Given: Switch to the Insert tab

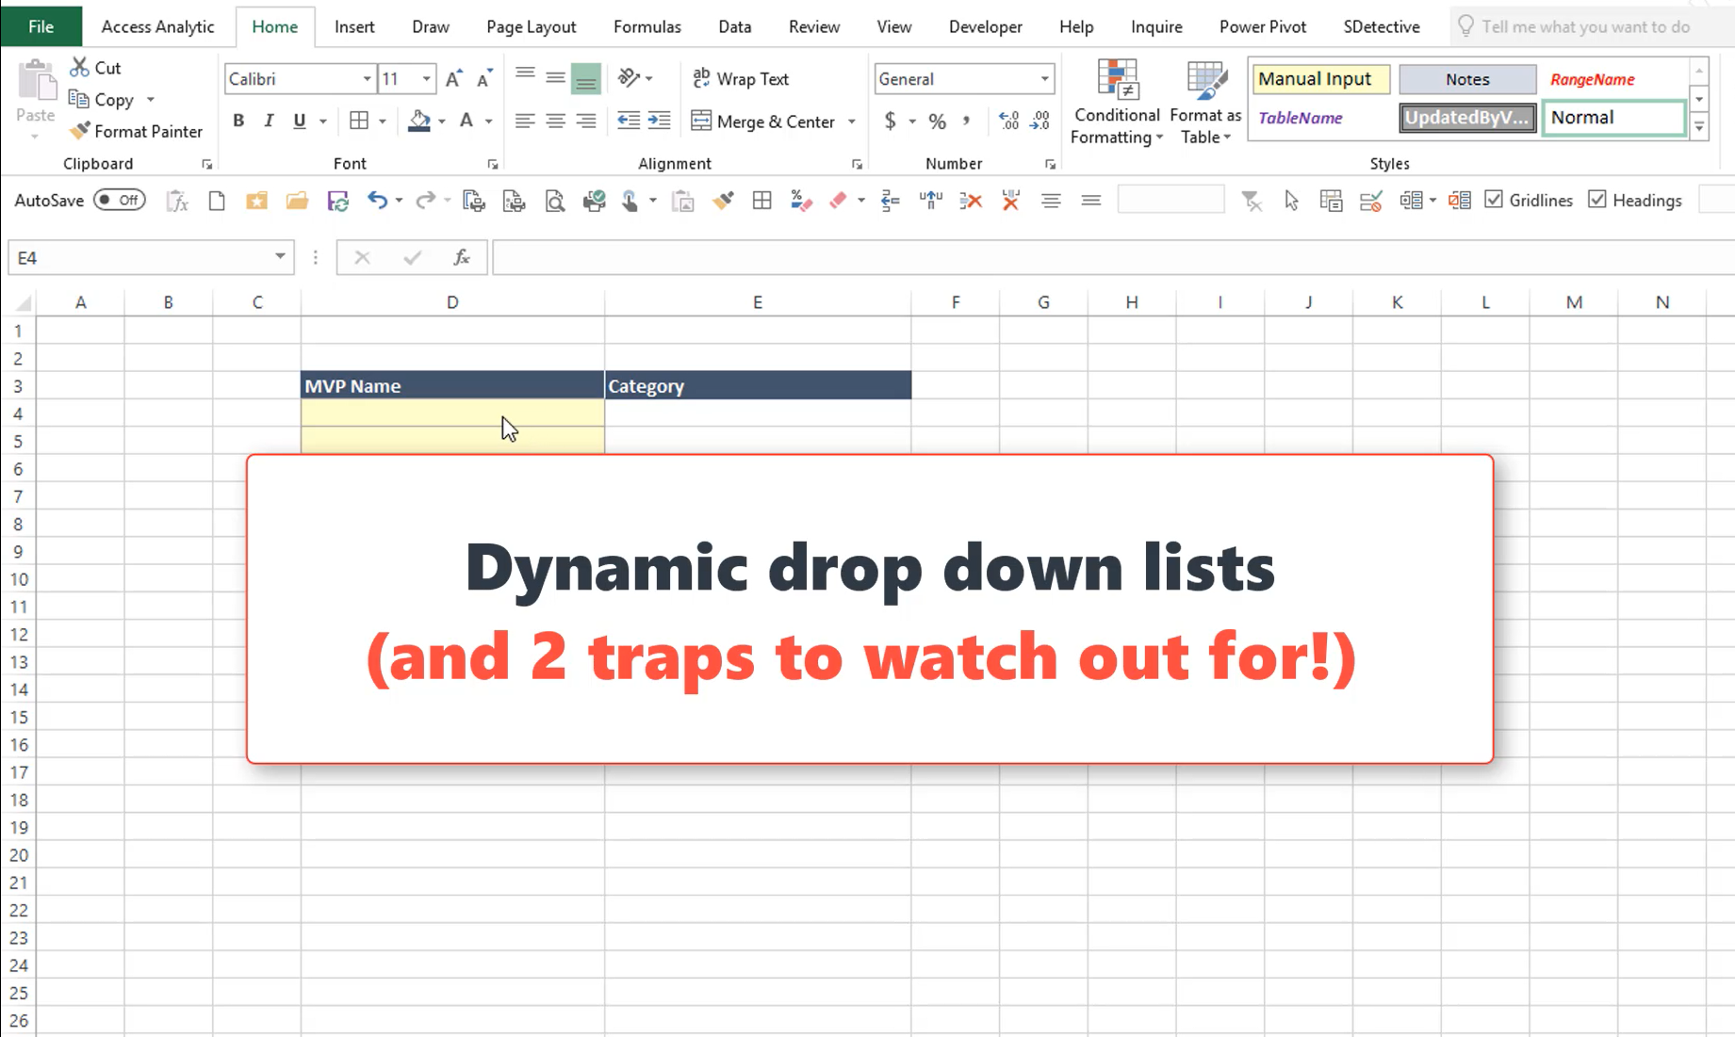Looking at the screenshot, I should coord(354,26).
